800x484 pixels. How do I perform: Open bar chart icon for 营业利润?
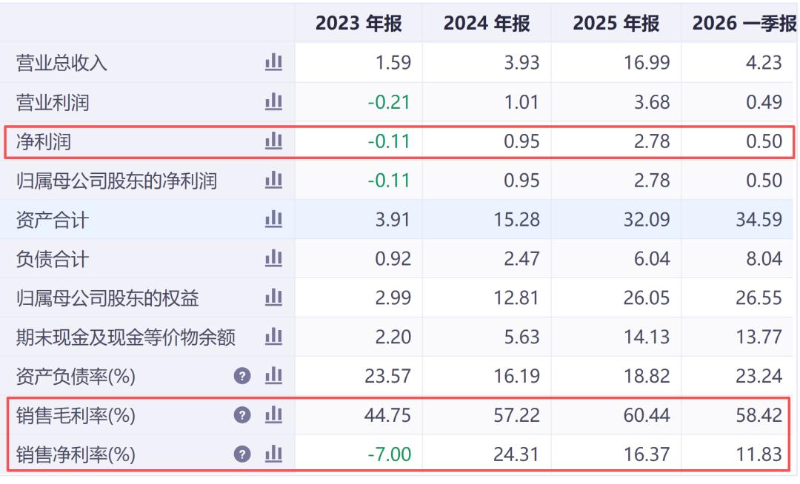(x=273, y=101)
